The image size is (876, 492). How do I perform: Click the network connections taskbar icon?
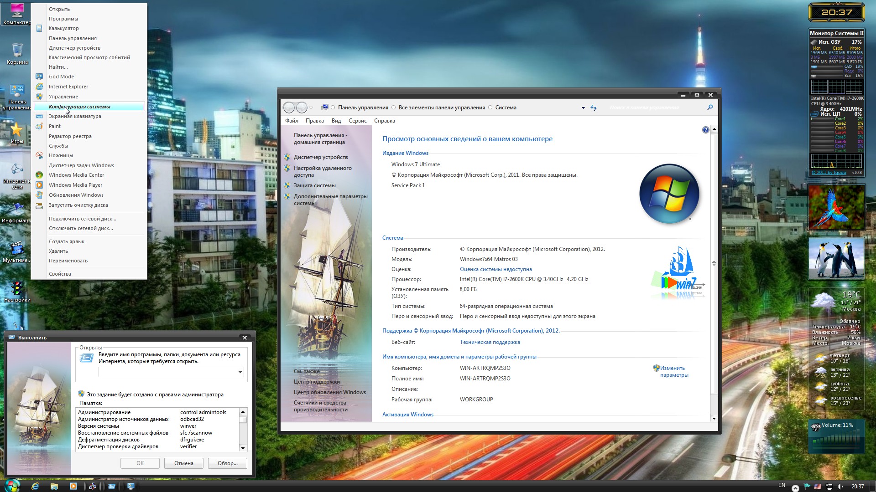click(x=93, y=486)
